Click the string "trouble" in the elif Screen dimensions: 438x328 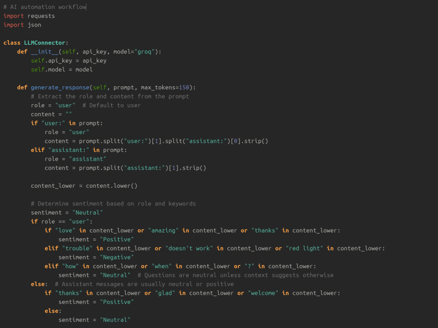(x=77, y=248)
